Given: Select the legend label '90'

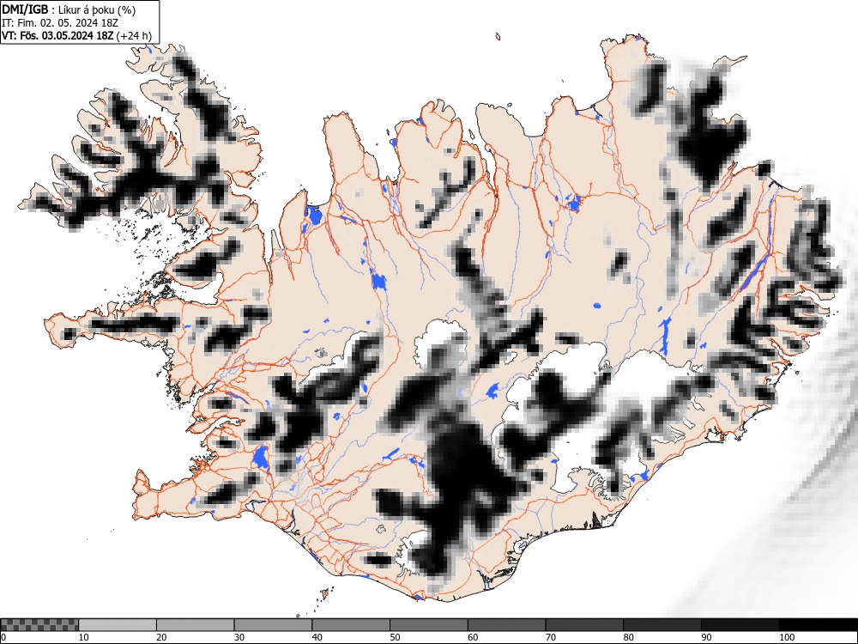Looking at the screenshot, I should pyautogui.click(x=706, y=637).
